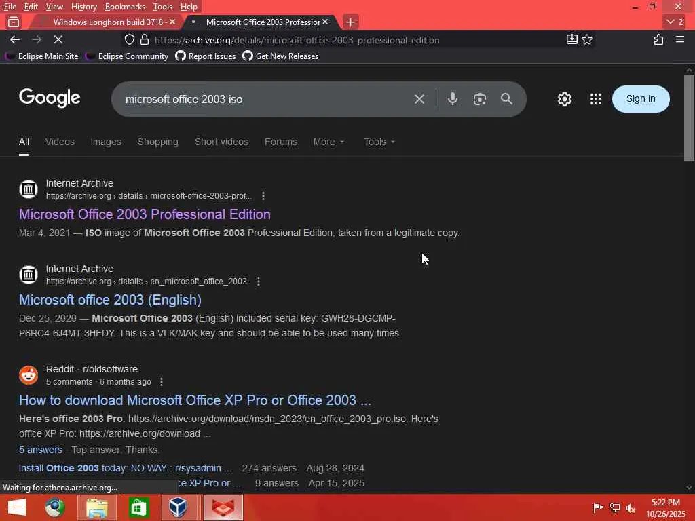
Task: Clear the Google search box text
Action: click(x=419, y=99)
